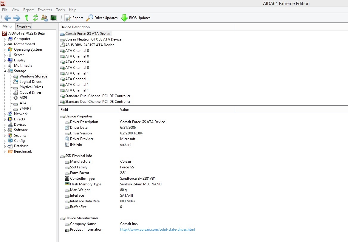
Task: Click the Network icon in tree
Action: (10, 114)
